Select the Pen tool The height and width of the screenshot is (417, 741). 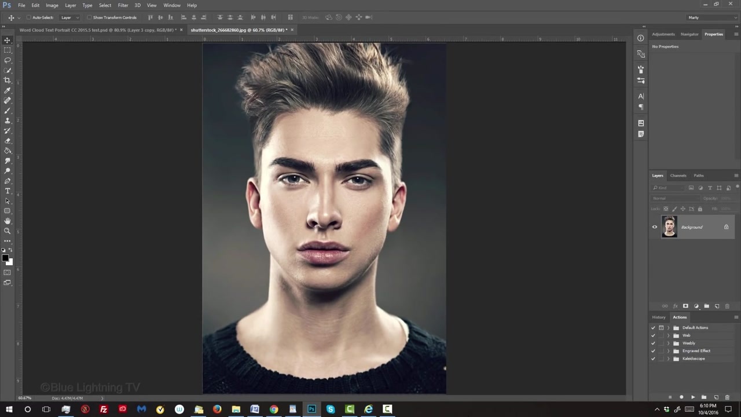8,181
